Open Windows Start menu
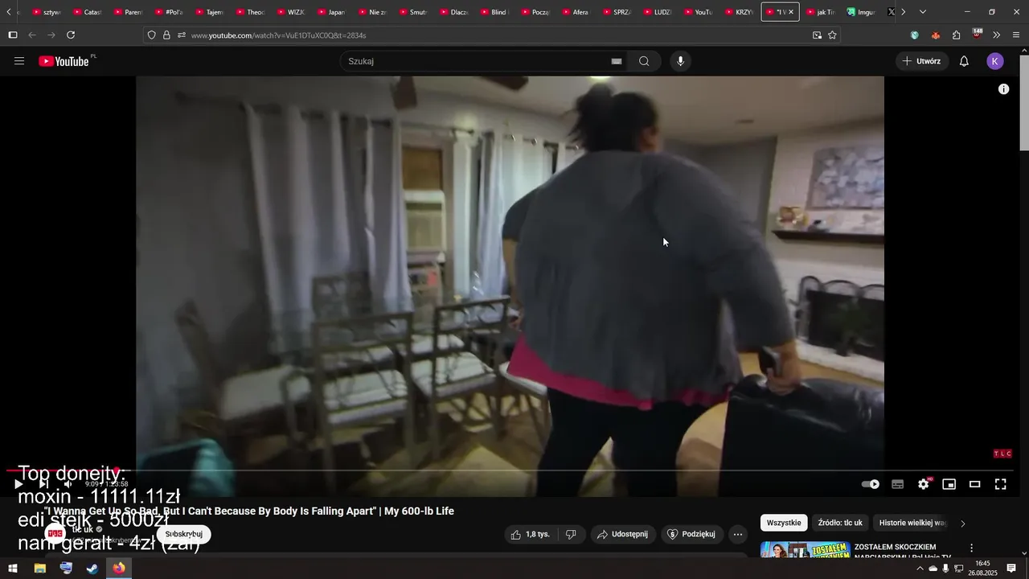The width and height of the screenshot is (1029, 579). point(13,569)
